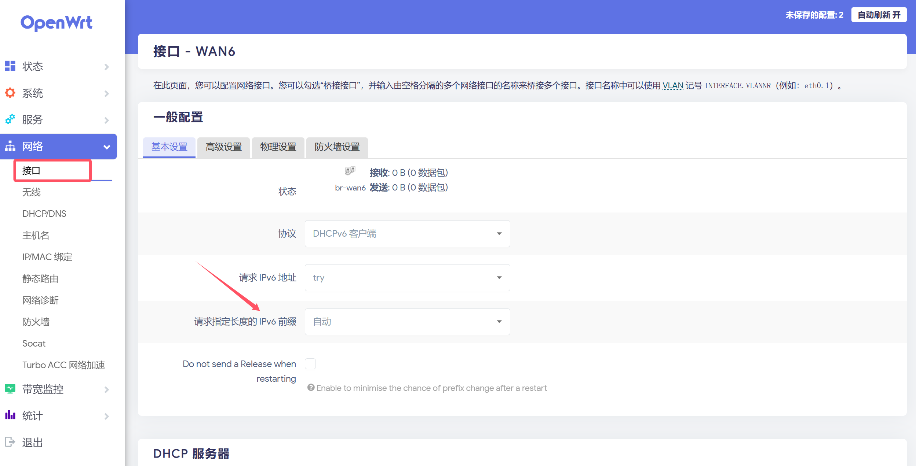Toggle the auto-refresh on button
This screenshot has height=466, width=916.
[x=879, y=15]
